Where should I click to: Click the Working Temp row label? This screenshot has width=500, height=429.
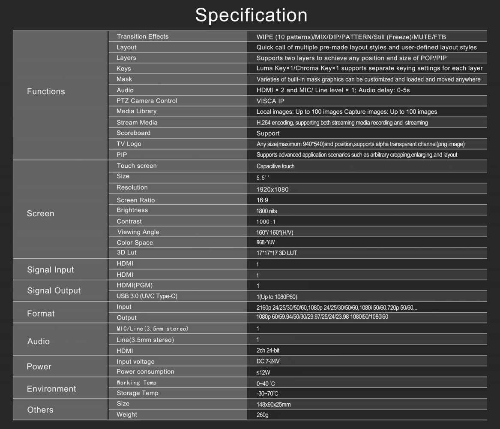138,383
